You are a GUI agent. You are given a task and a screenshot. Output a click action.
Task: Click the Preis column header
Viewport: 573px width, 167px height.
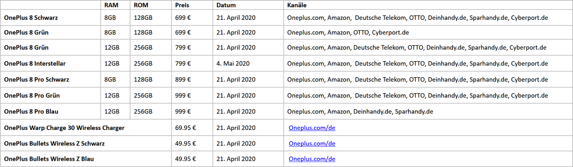coord(182,5)
